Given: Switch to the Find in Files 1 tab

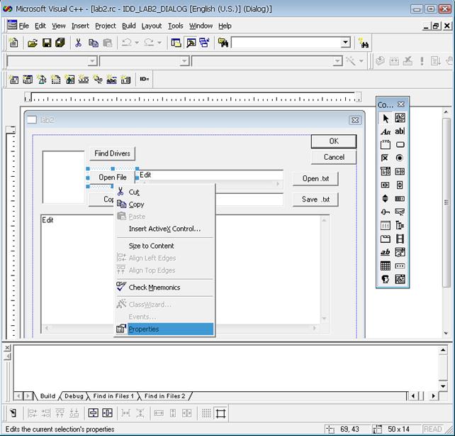Looking at the screenshot, I should [113, 396].
